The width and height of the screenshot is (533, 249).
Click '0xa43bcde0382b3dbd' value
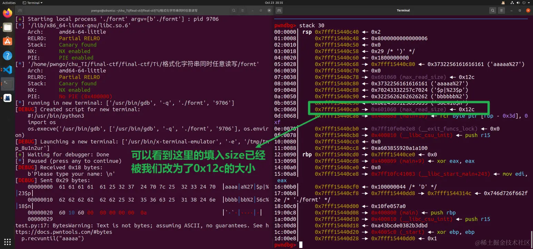399,226
